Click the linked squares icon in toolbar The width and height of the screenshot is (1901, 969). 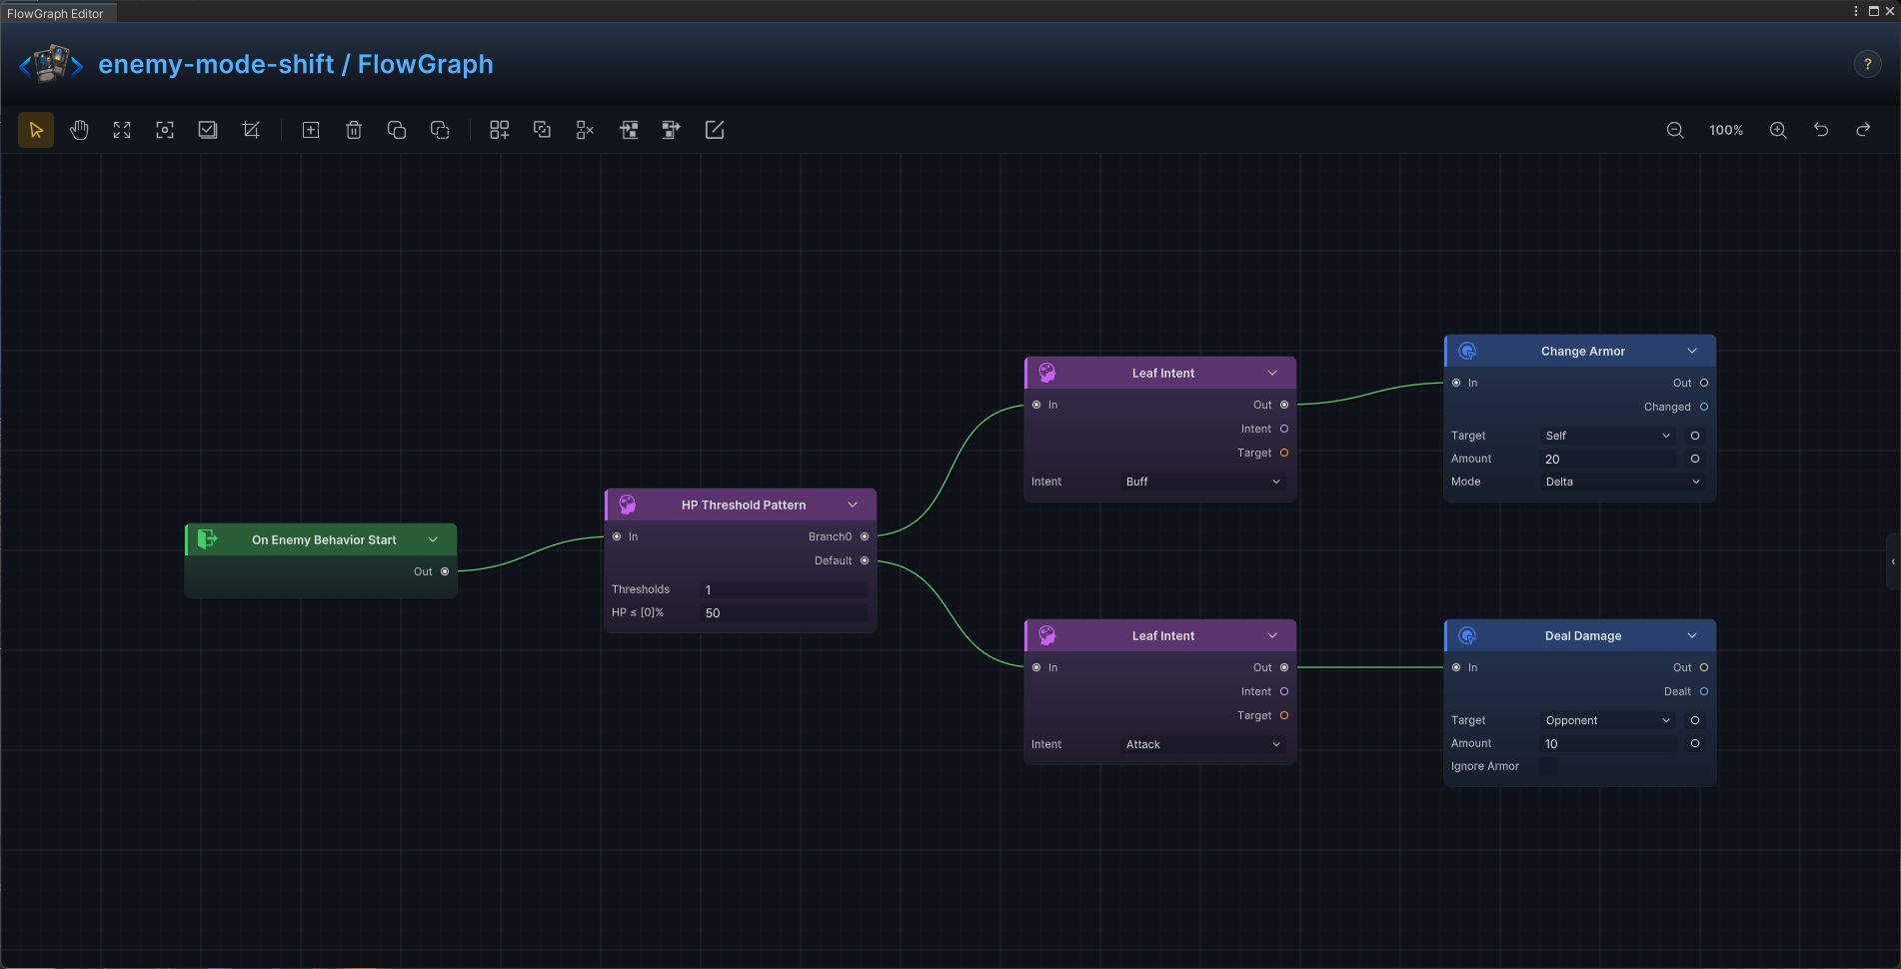(543, 130)
